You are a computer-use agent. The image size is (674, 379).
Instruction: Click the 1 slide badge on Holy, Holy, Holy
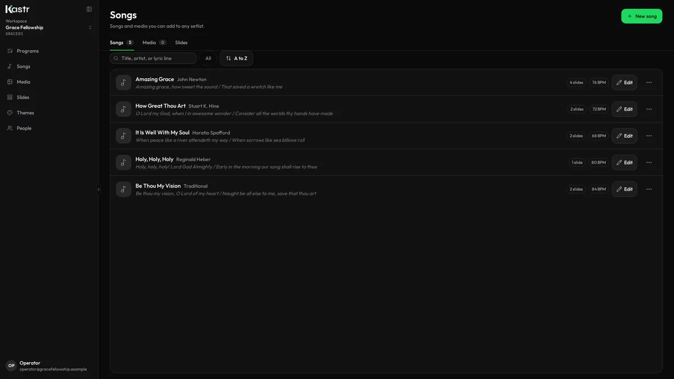click(577, 162)
